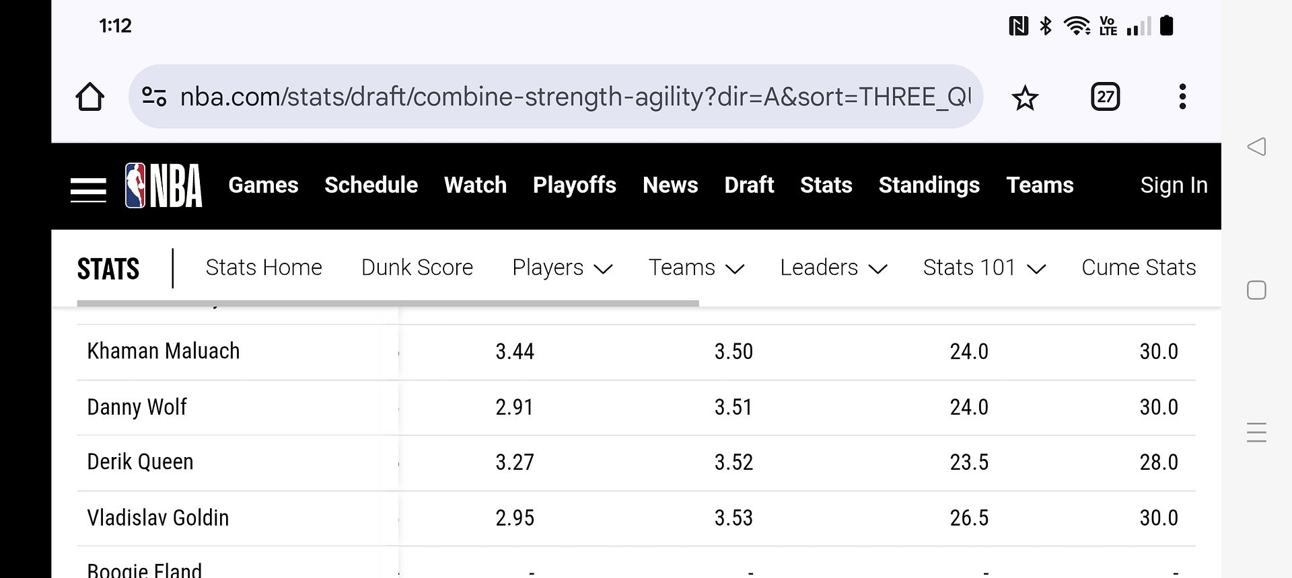Open the tab switcher showing 27 tabs
This screenshot has width=1292, height=578.
[1105, 97]
